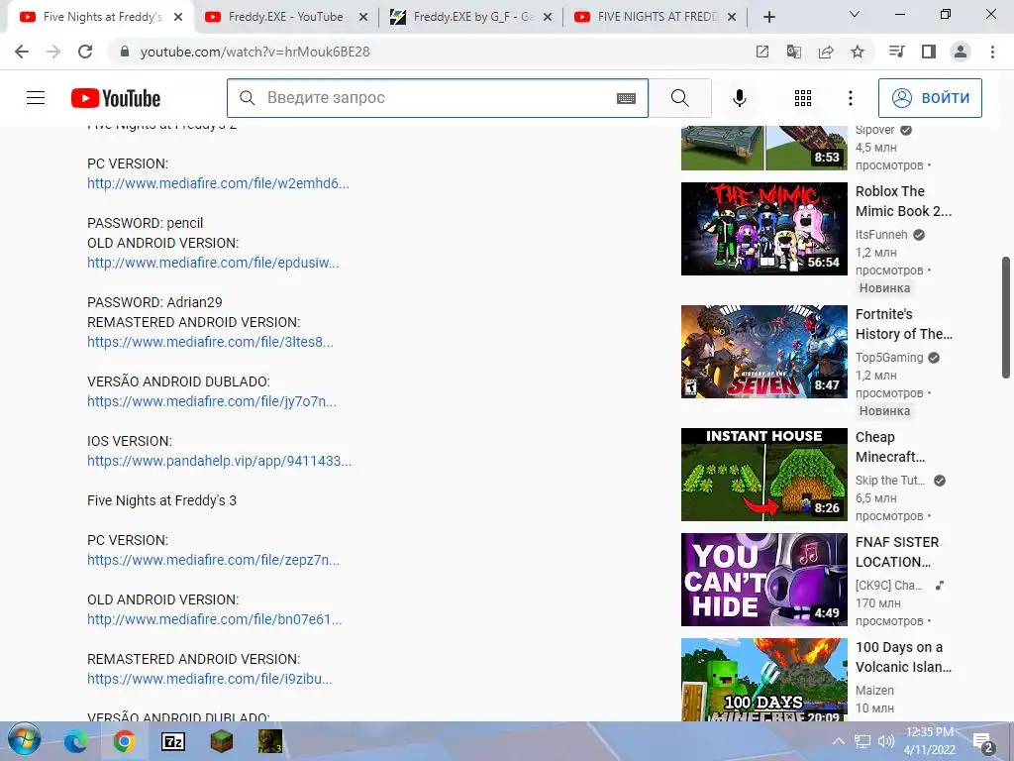View site info via the padlock icon

point(125,52)
